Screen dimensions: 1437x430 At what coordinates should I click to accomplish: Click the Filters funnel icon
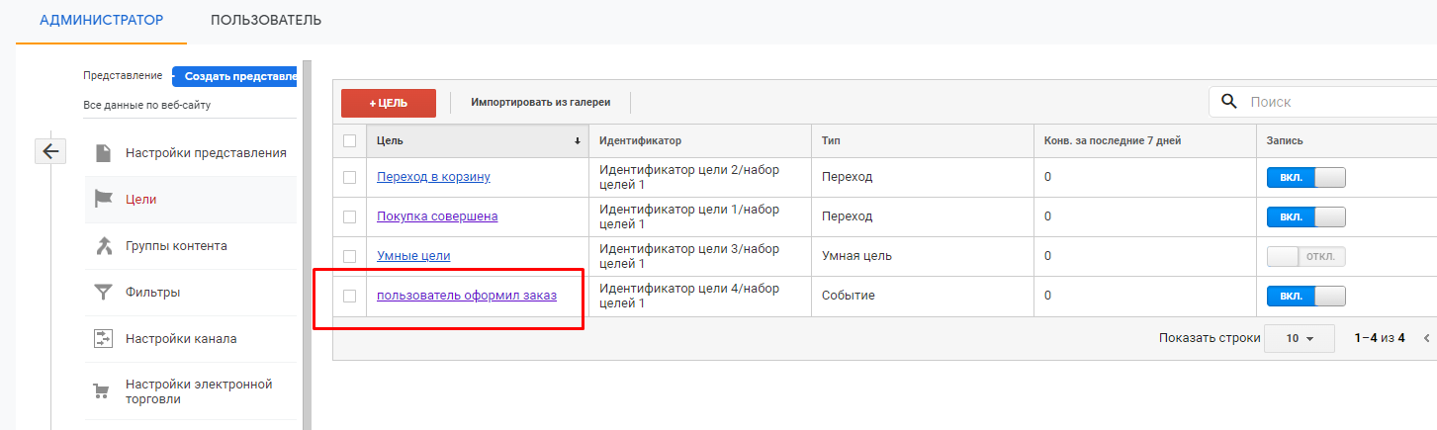pos(103,292)
